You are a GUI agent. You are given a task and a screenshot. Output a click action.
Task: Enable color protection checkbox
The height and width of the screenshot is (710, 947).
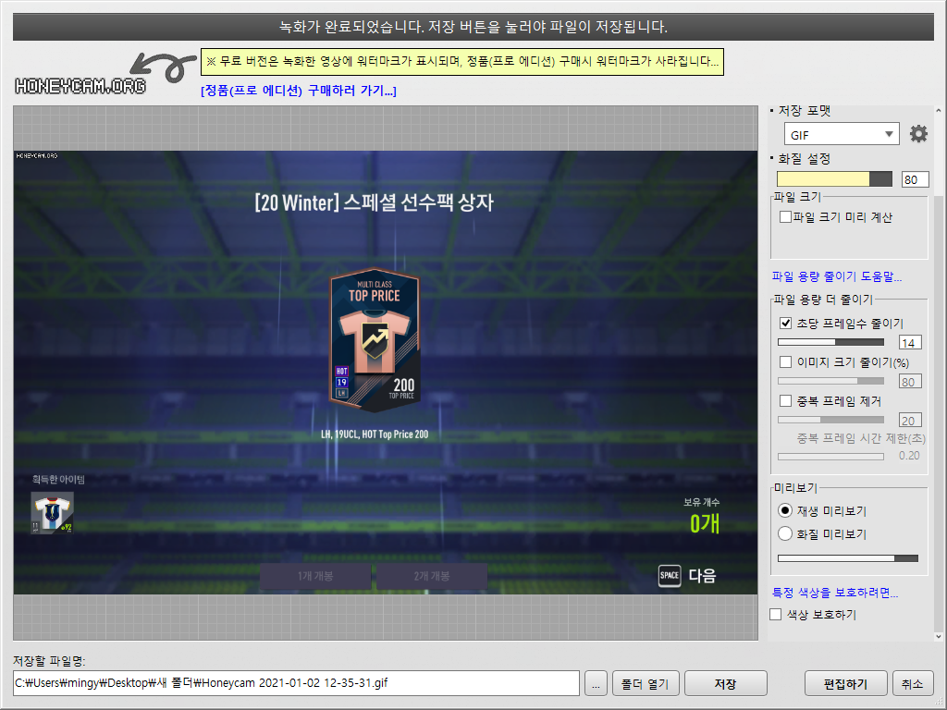pyautogui.click(x=776, y=615)
